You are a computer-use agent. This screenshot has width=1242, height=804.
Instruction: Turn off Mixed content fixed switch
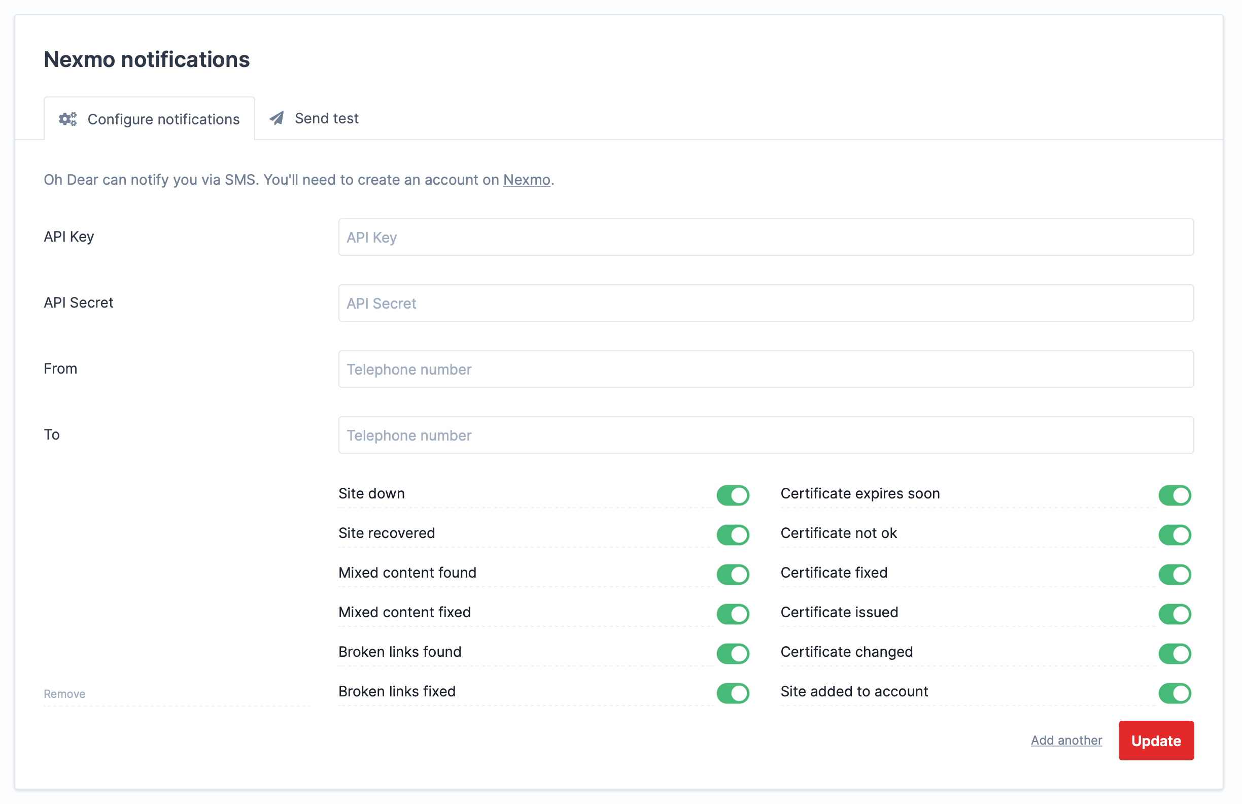733,614
